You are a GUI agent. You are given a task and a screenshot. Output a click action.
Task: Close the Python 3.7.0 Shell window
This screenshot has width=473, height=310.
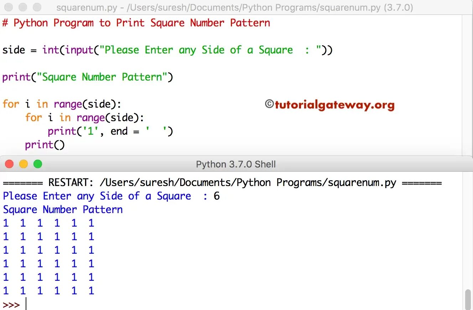click(9, 164)
